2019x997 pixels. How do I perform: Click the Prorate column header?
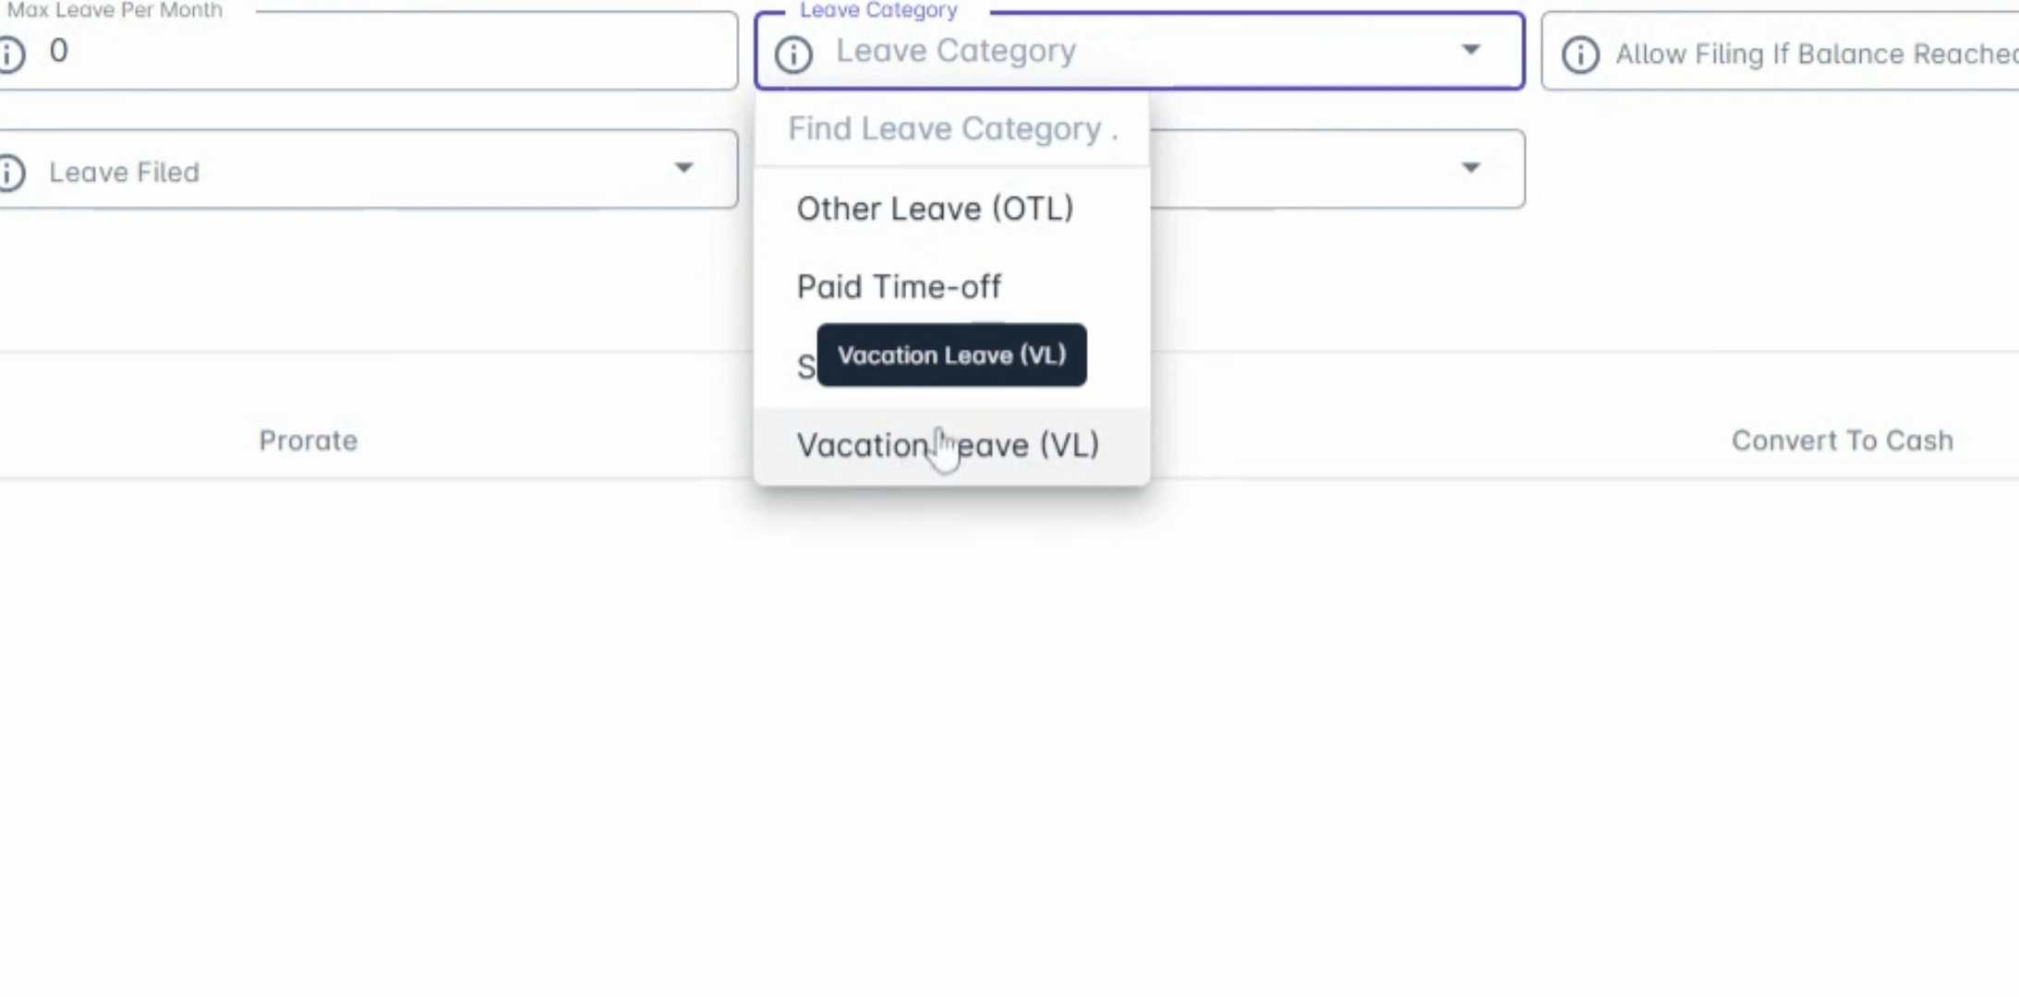[x=308, y=440]
